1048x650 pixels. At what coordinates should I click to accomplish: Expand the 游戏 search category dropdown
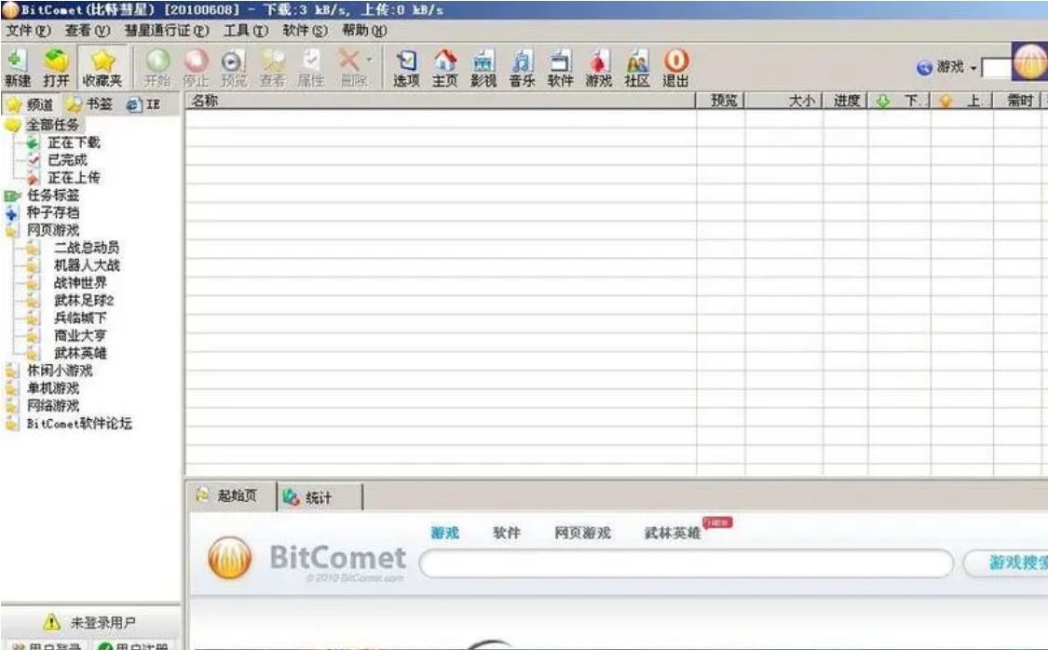click(x=973, y=67)
